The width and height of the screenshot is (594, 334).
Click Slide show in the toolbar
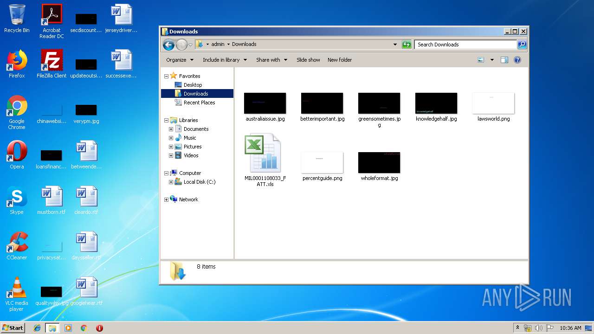click(308, 60)
